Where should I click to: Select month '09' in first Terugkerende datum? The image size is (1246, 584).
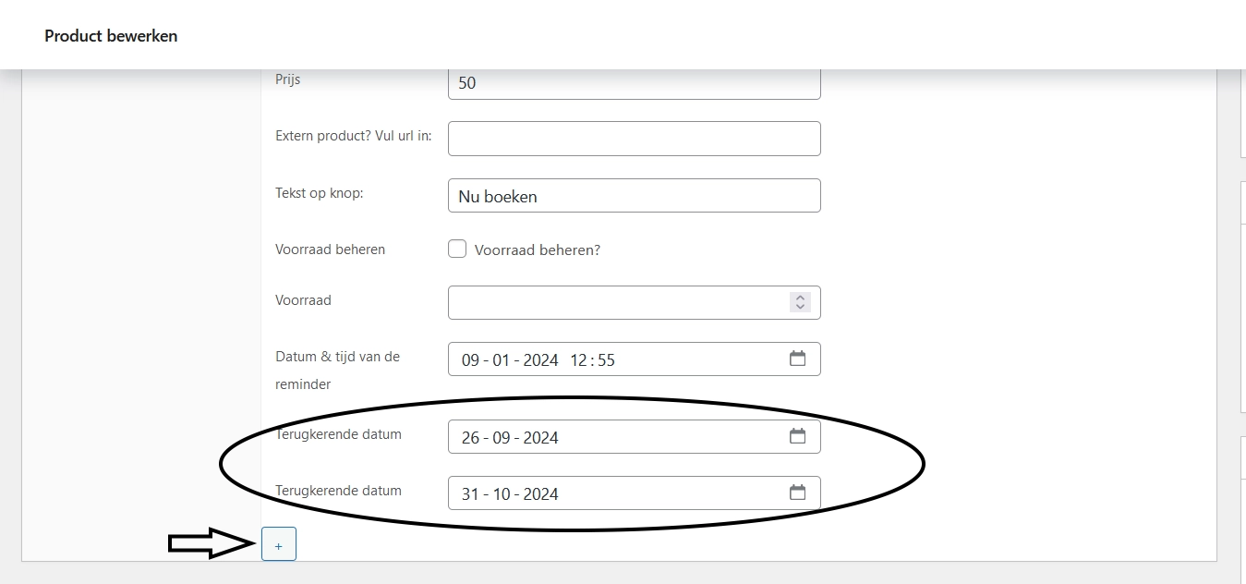coord(501,438)
